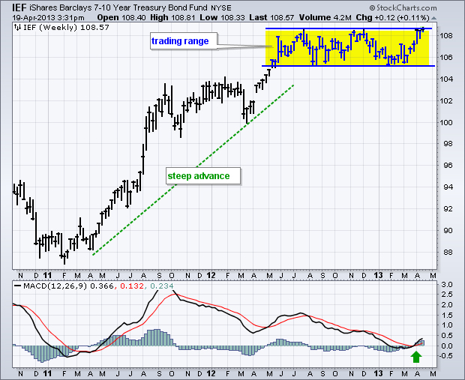The width and height of the screenshot is (465, 380).
Task: Click the teal 0.234 histogram value
Action: pyautogui.click(x=162, y=286)
